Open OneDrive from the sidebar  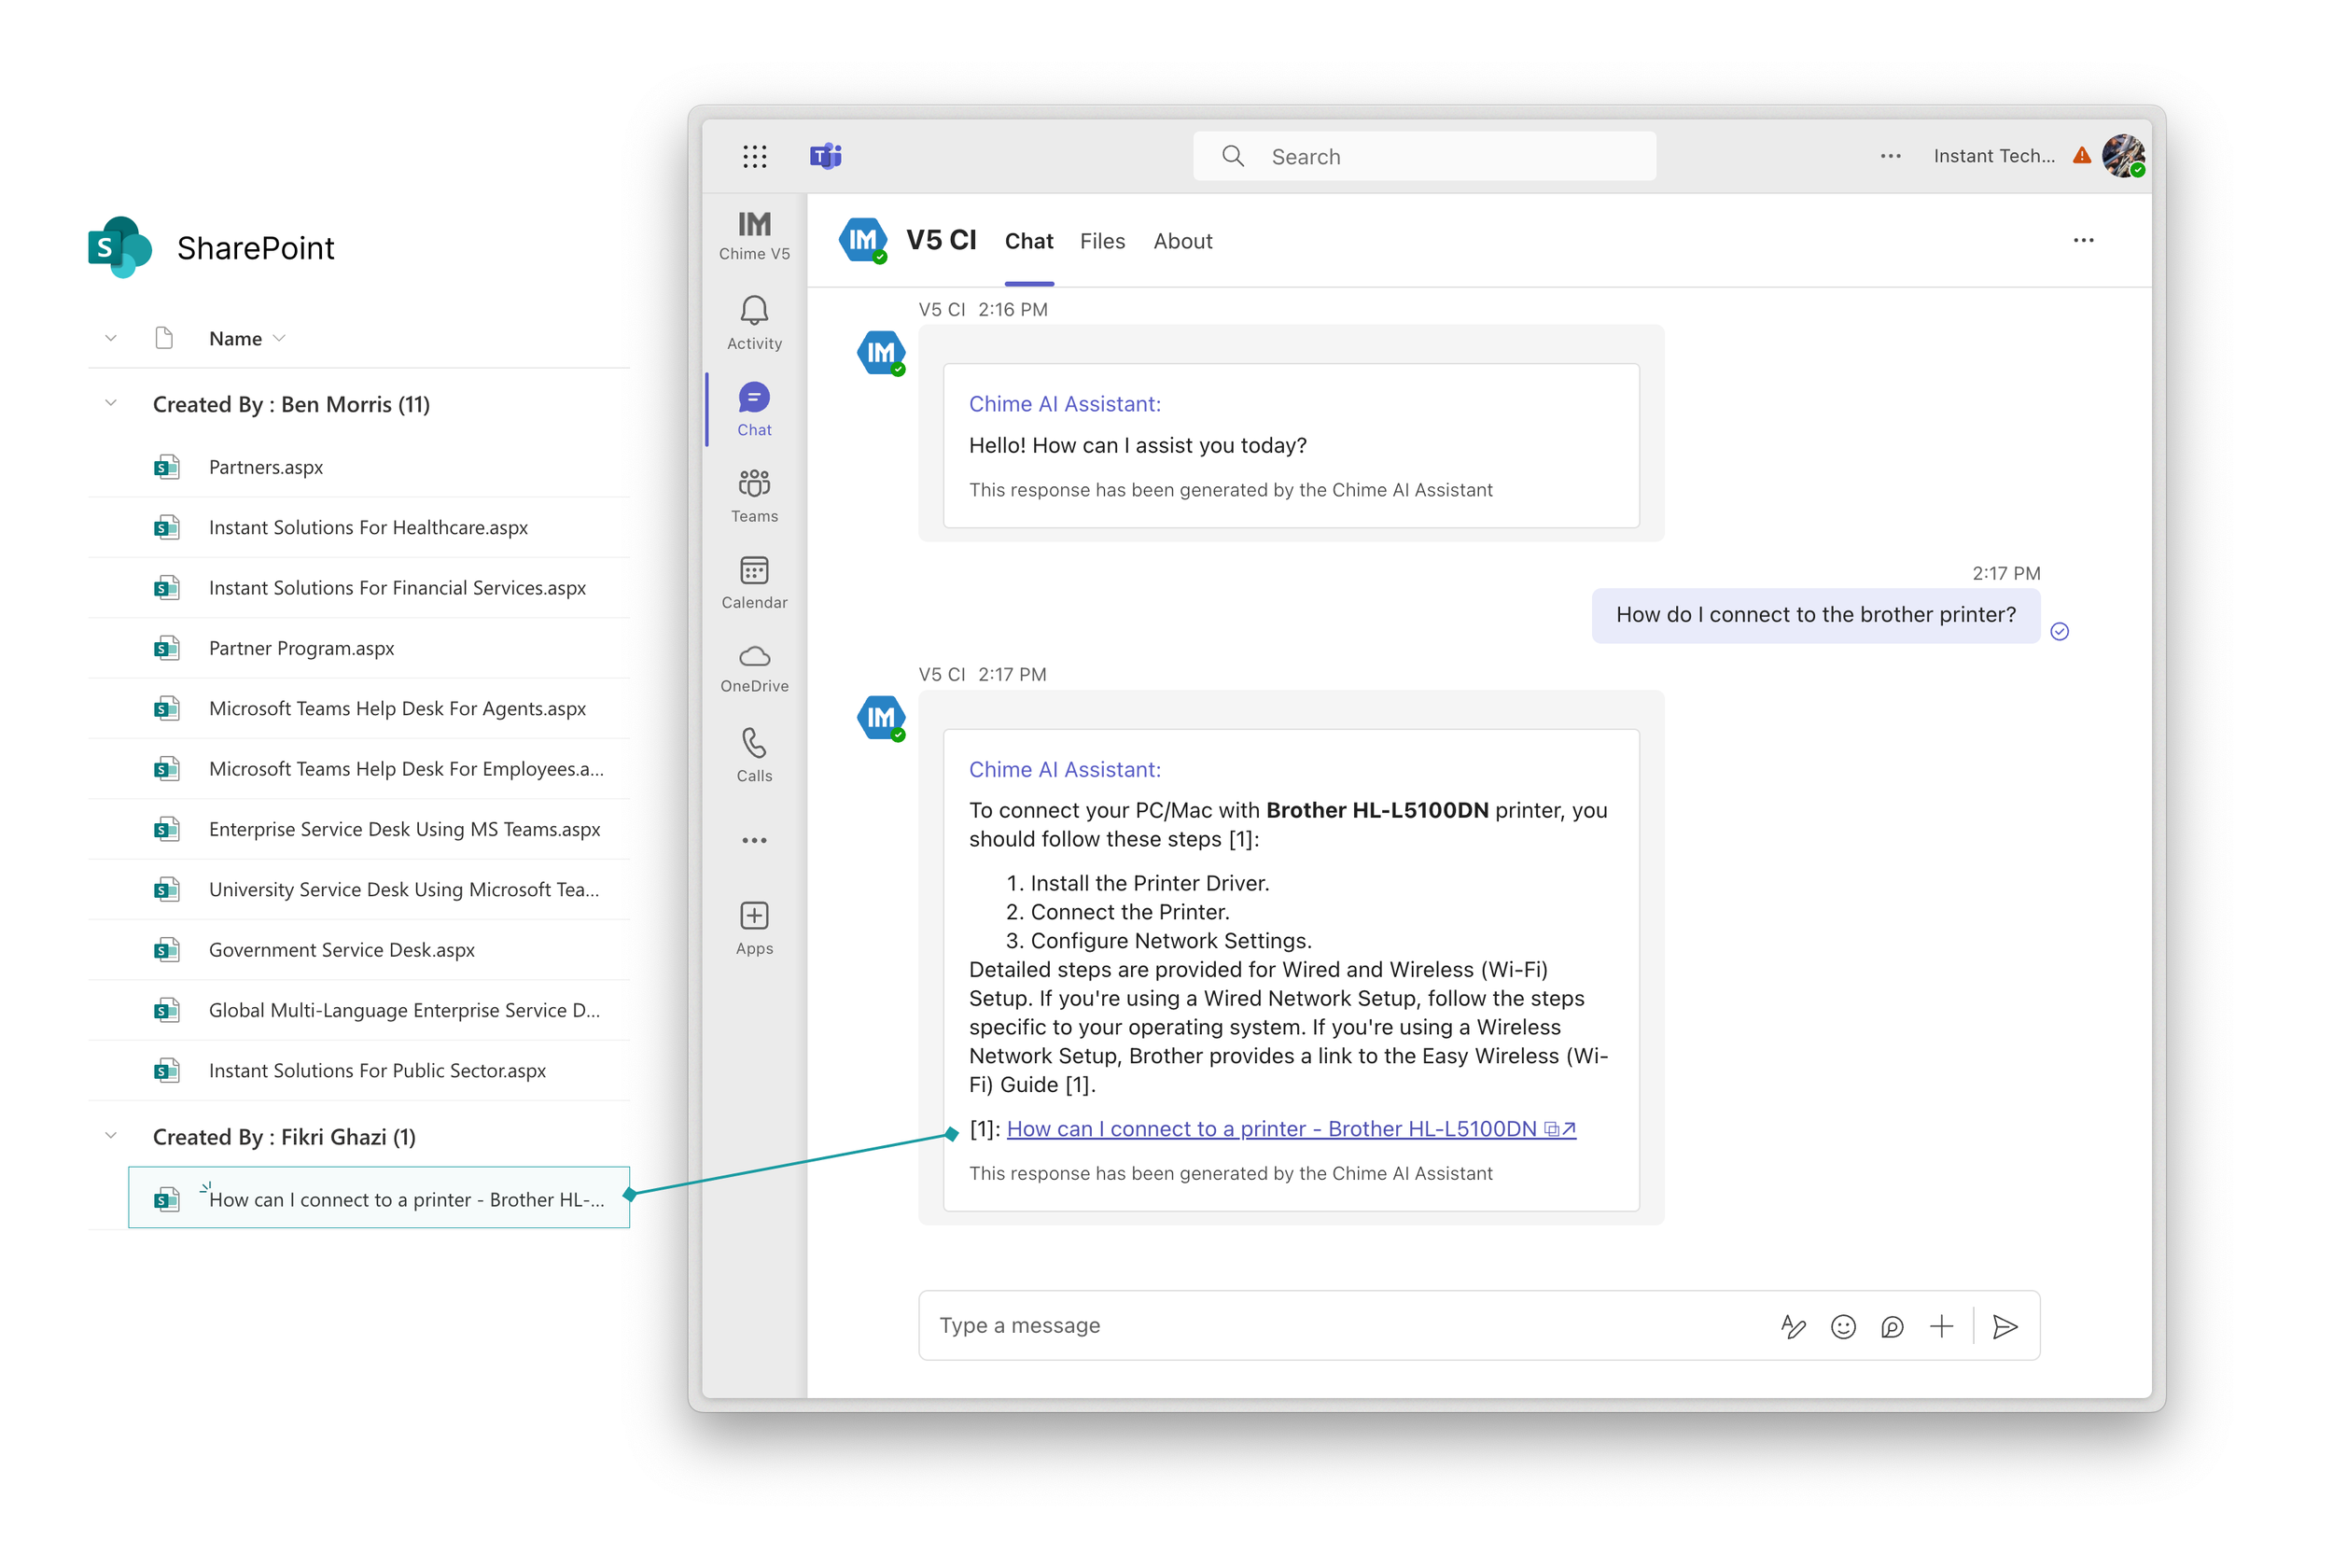tap(754, 666)
